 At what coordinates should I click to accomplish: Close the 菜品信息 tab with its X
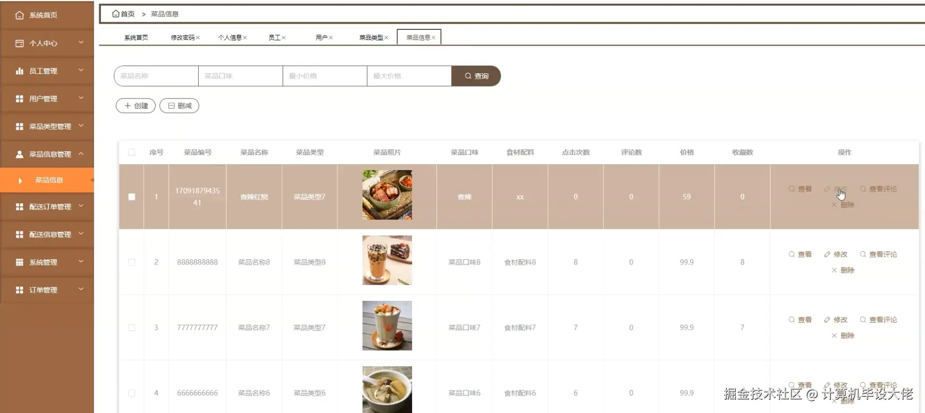(x=434, y=38)
